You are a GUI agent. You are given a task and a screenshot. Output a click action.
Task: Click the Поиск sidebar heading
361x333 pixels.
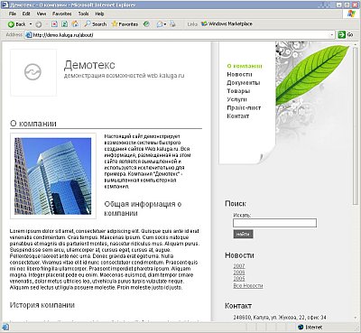(x=236, y=204)
